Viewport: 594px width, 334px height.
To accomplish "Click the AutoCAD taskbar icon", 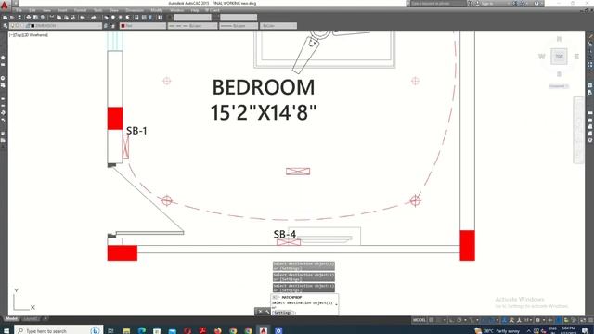I will click(264, 330).
